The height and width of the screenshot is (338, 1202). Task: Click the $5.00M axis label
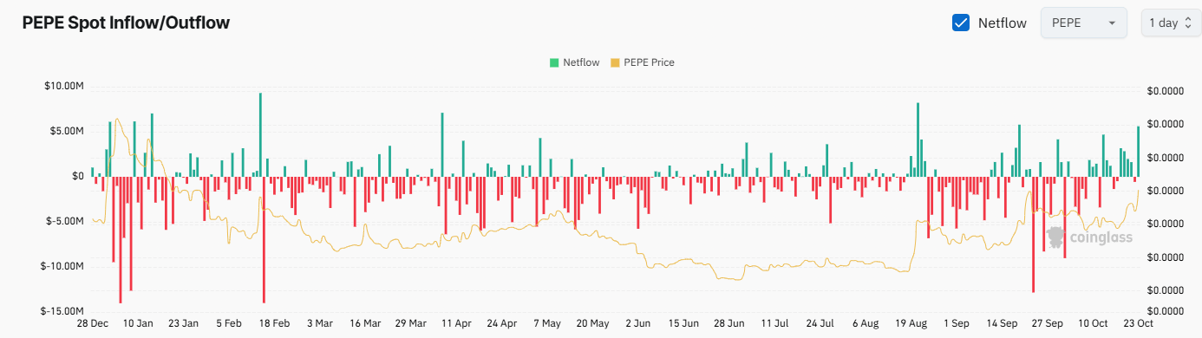[66, 131]
